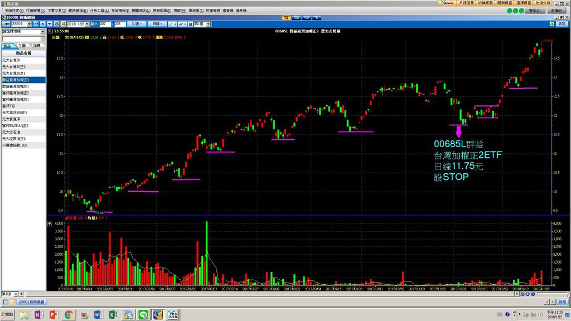Open PowerPoint from the taskbar
The height and width of the screenshot is (321, 571).
coord(54,314)
